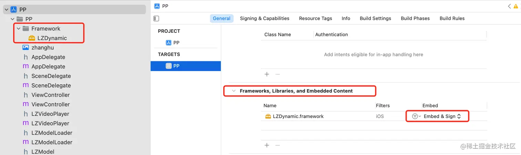Toggle the project navigator sidebar icon

tap(156, 19)
